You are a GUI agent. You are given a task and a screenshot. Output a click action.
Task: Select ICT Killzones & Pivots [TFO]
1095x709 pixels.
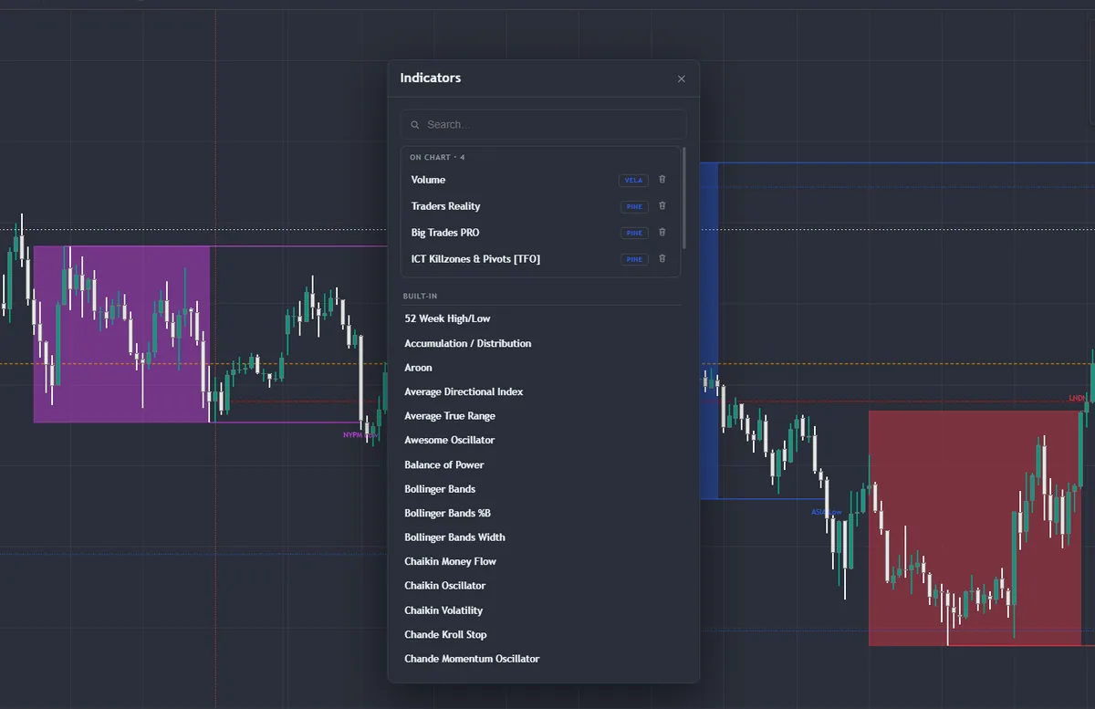(x=540, y=259)
